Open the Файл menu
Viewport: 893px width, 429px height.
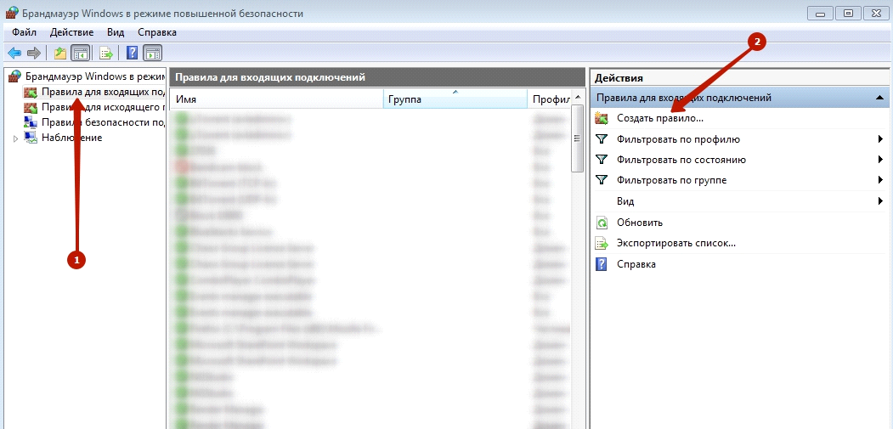pyautogui.click(x=24, y=32)
